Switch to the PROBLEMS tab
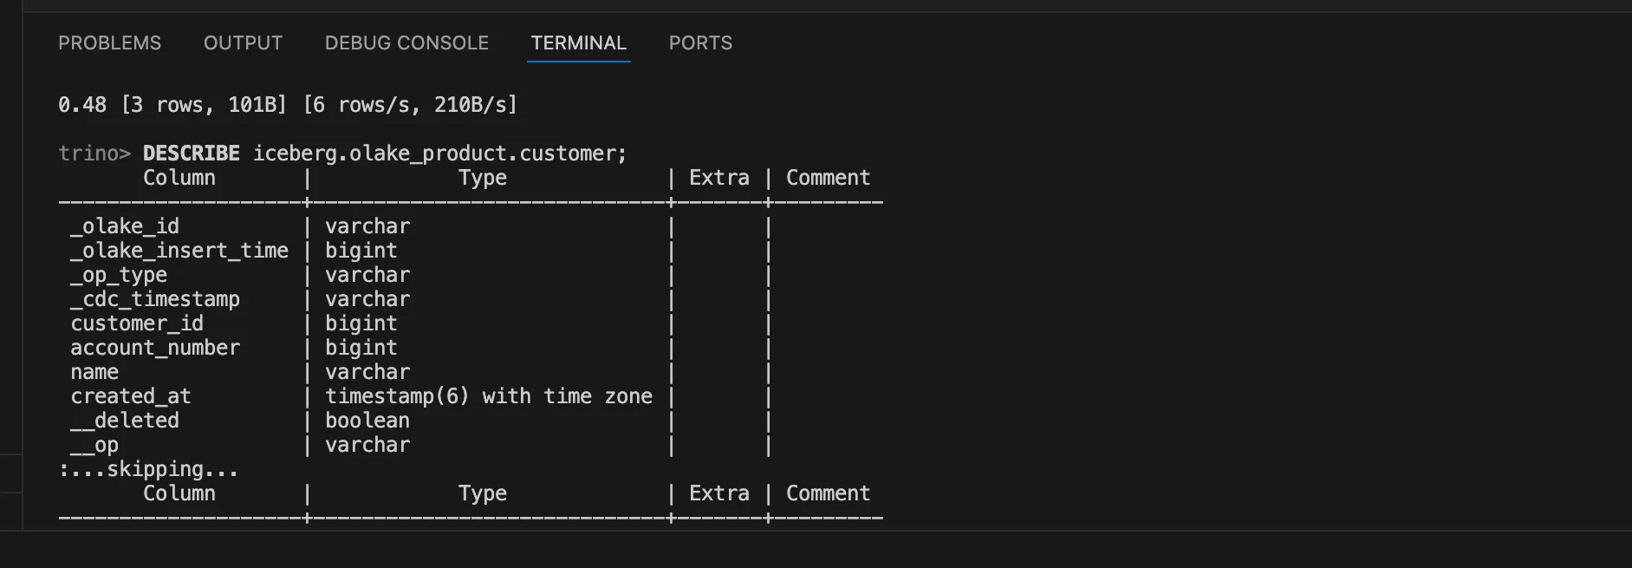Image resolution: width=1632 pixels, height=568 pixels. [109, 43]
